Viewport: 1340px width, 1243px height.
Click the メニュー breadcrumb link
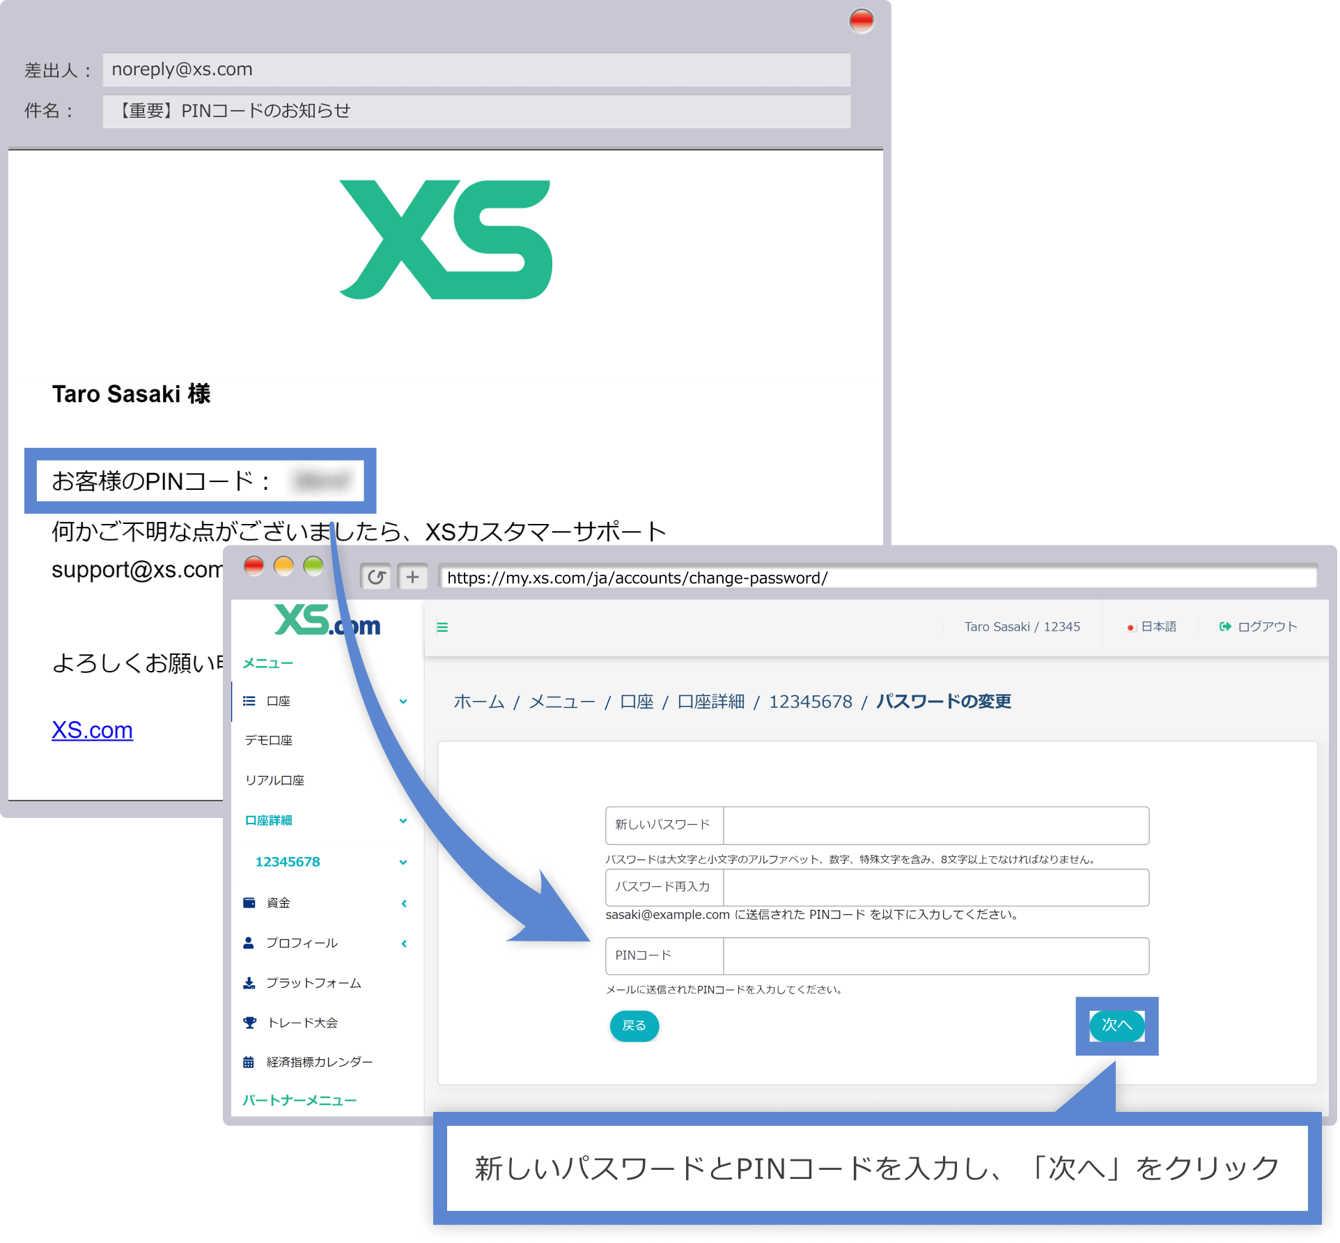click(x=562, y=702)
